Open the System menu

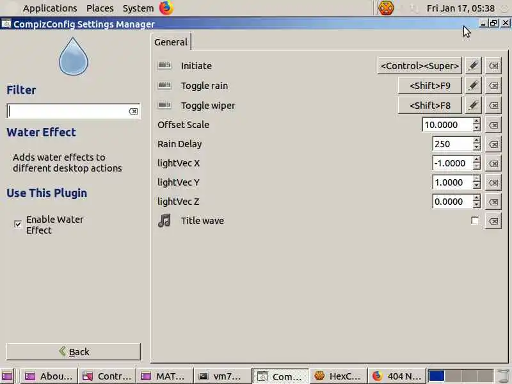[x=138, y=8]
